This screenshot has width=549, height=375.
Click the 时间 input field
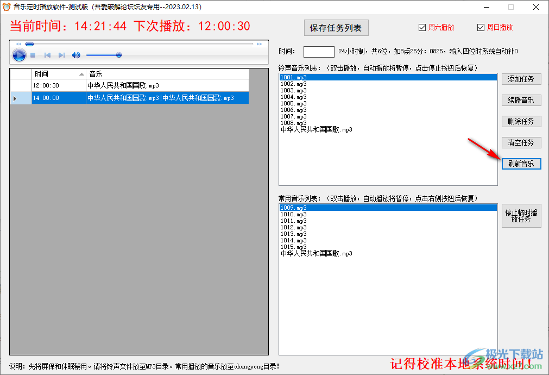(318, 52)
